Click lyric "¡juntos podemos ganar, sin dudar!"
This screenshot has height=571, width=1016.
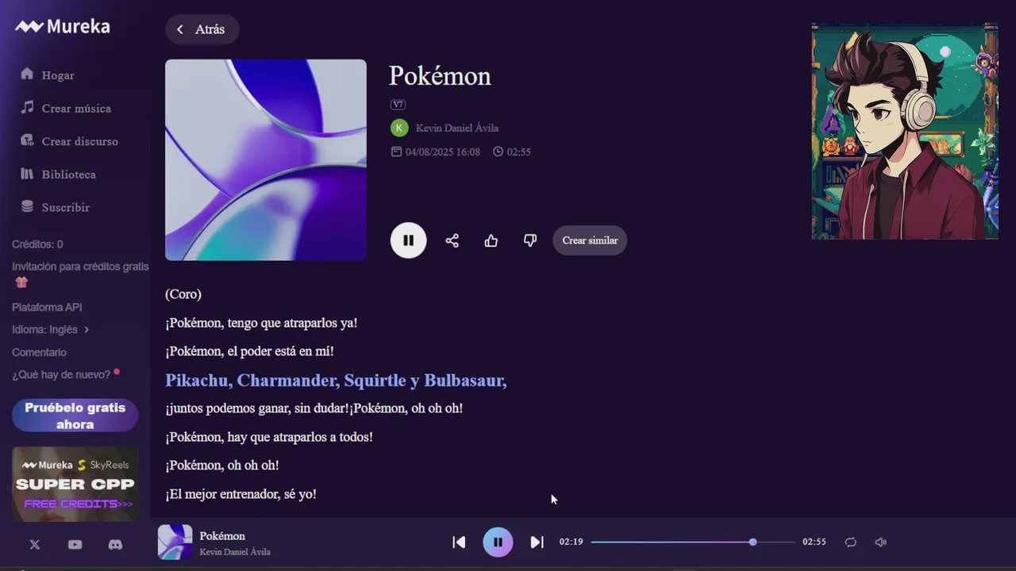257,408
